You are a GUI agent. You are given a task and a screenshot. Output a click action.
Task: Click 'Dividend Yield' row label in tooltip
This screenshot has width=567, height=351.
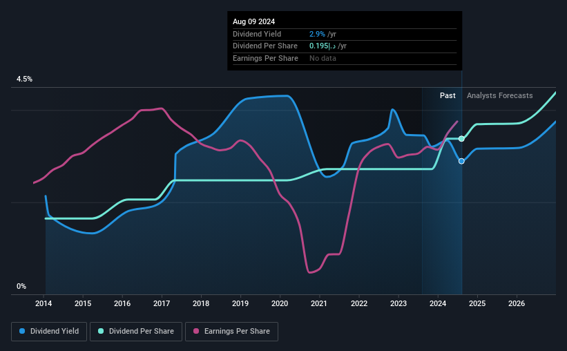point(257,34)
